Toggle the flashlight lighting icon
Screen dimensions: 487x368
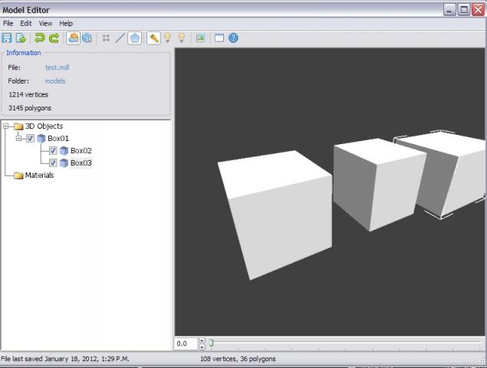click(153, 38)
